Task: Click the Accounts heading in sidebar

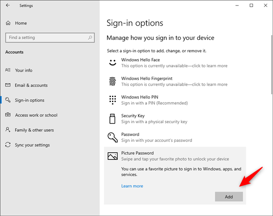Action: click(14, 52)
